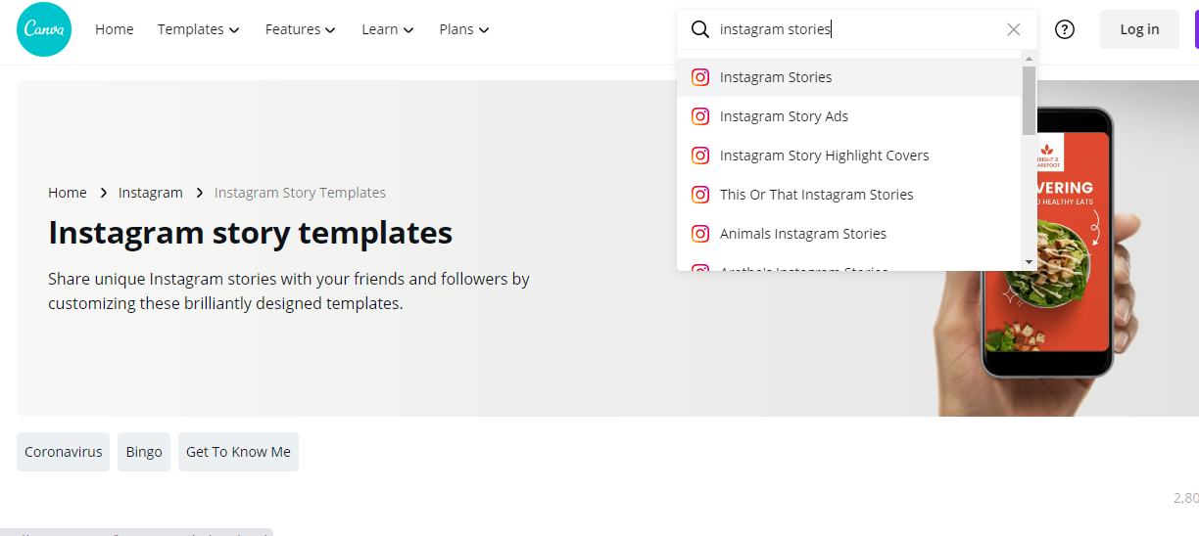Image resolution: width=1199 pixels, height=536 pixels.
Task: Click the search magnifier icon
Action: pyautogui.click(x=700, y=29)
